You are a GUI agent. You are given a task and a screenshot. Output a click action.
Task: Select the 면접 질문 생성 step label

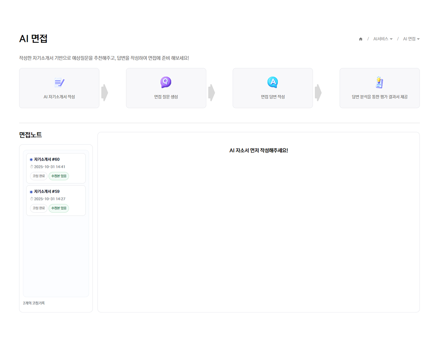click(166, 97)
